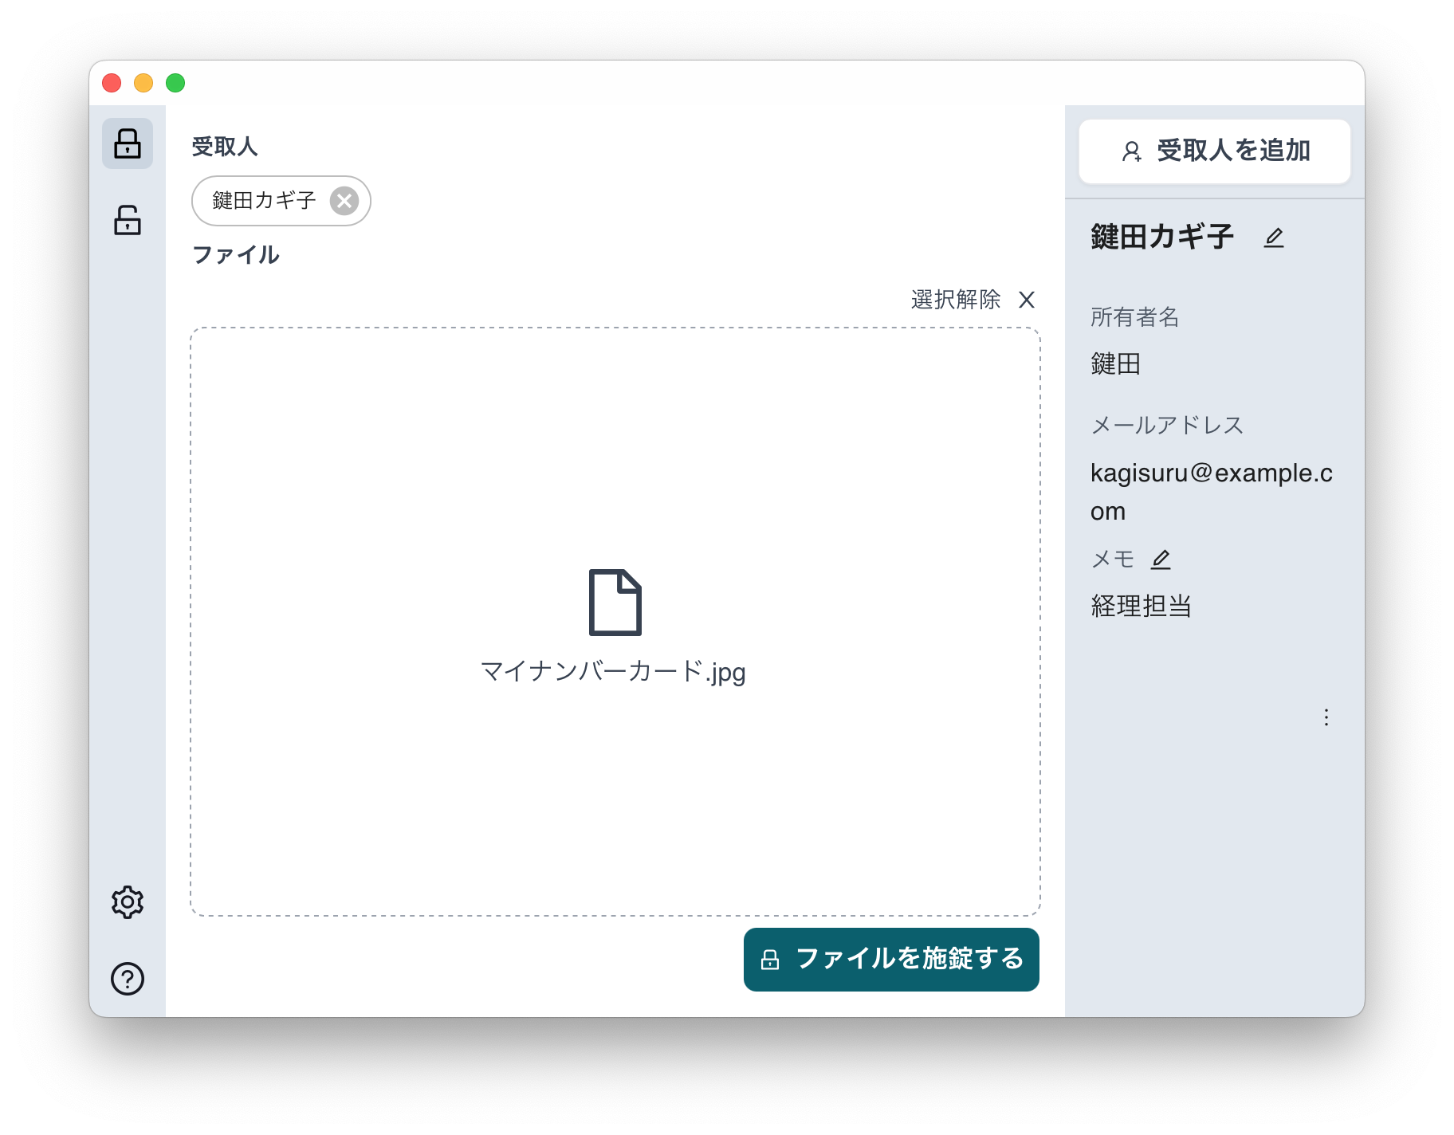Screen dimensions: 1454x1135
Task: Click the file name マイナンバーカード.jpg
Action: pos(613,672)
